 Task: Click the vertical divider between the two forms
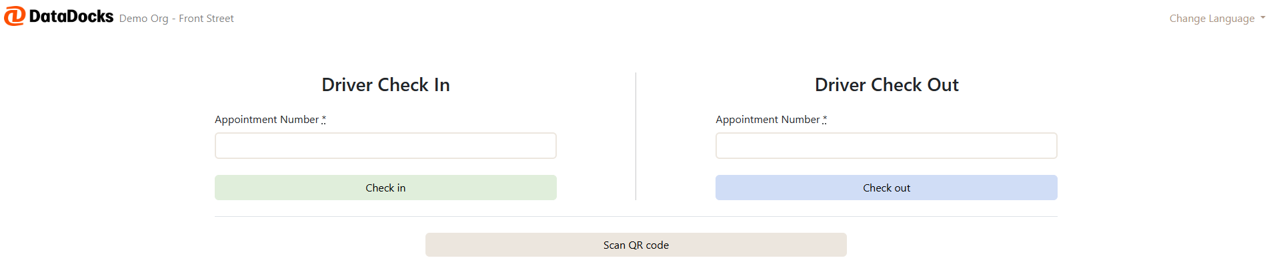[x=636, y=136]
